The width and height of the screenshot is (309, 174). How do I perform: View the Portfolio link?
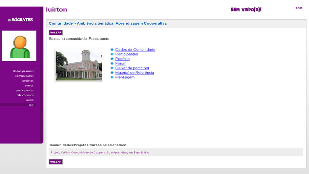(x=122, y=59)
